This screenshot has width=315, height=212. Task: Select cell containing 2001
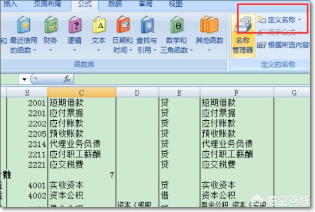click(27, 103)
